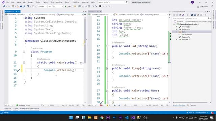Open the Package Manager Console tab
This screenshot has height=121, width=216.
pyautogui.click(x=29, y=109)
